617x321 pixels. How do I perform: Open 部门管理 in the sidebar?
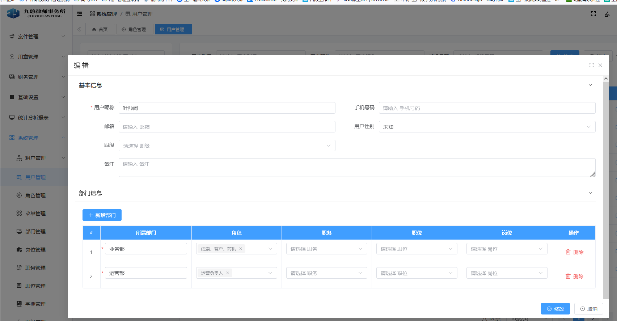pos(35,232)
